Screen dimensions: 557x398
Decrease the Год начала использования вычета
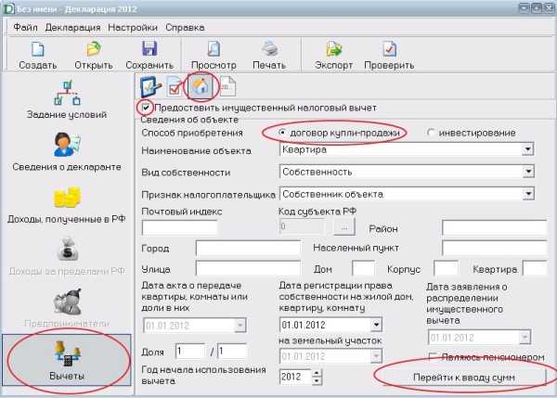point(317,381)
